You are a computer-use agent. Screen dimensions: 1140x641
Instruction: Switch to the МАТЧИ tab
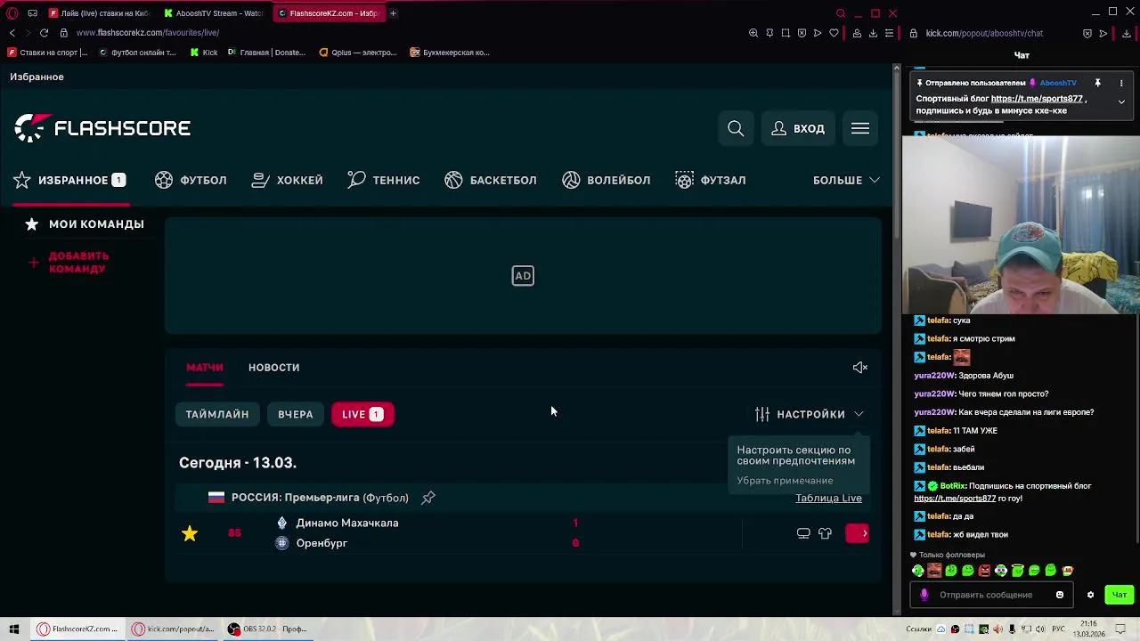click(x=205, y=368)
